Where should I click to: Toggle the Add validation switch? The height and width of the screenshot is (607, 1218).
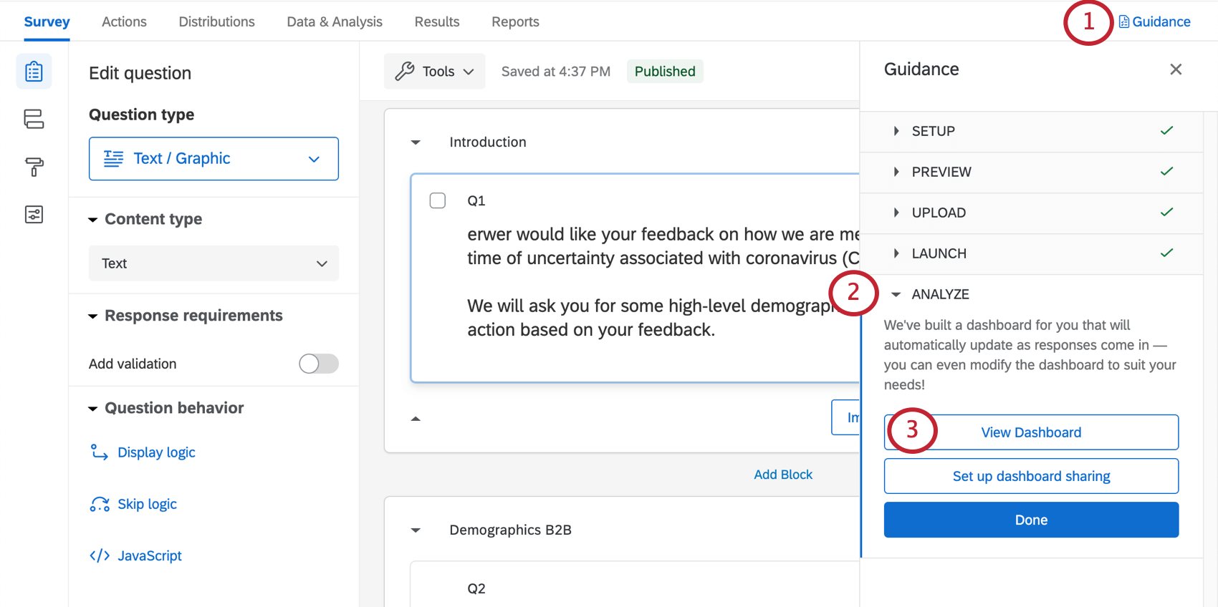(x=319, y=364)
